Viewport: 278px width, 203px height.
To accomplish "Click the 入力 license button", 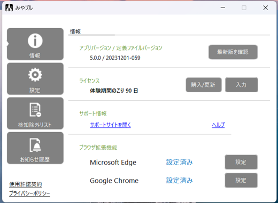I will tap(241, 85).
